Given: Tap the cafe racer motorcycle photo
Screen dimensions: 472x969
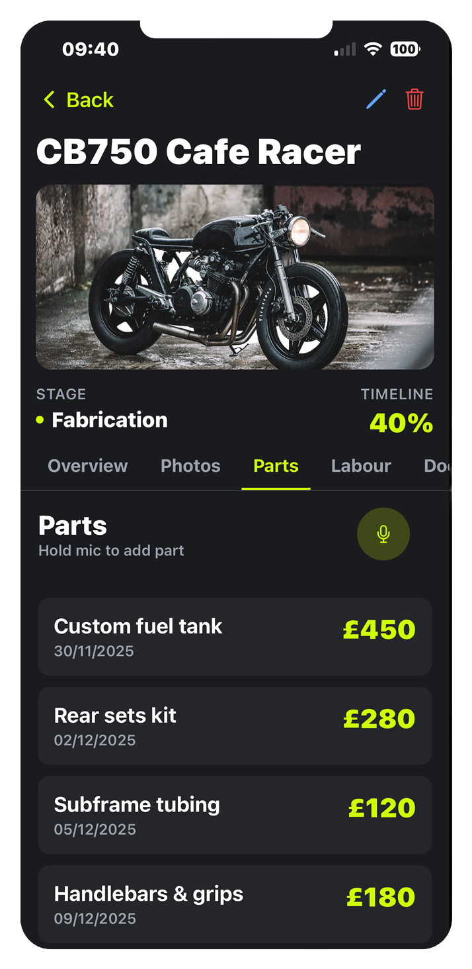Looking at the screenshot, I should pyautogui.click(x=235, y=277).
